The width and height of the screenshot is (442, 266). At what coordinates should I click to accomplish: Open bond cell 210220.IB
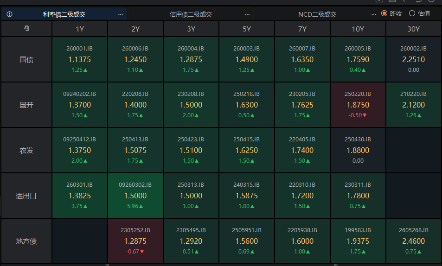(x=414, y=105)
